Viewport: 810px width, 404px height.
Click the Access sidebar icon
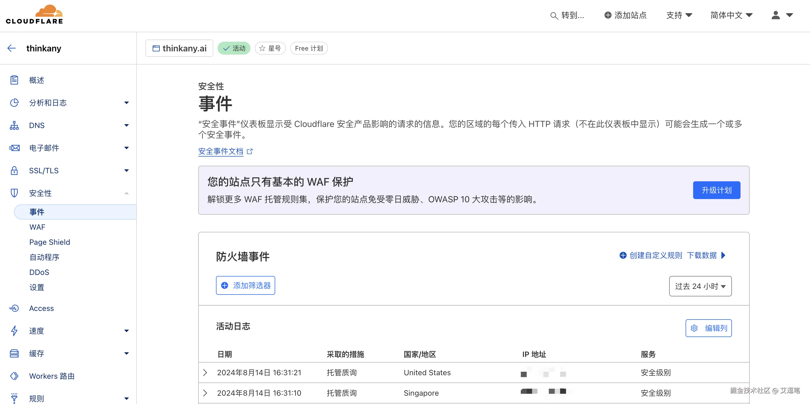[14, 308]
